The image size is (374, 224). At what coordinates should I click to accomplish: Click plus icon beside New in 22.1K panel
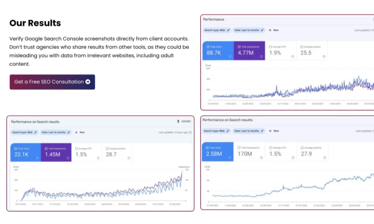pos(76,132)
